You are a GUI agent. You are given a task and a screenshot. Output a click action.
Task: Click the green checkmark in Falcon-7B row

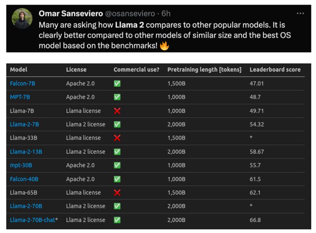tap(117, 83)
